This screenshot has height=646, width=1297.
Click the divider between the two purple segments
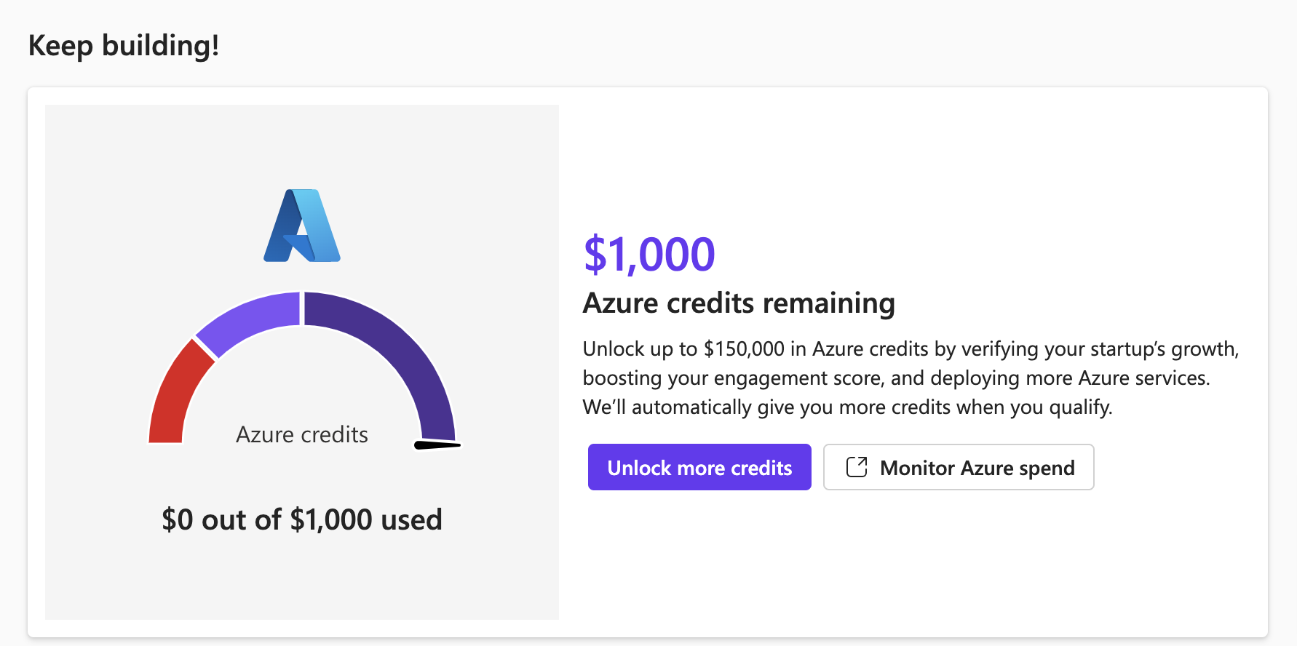(302, 308)
